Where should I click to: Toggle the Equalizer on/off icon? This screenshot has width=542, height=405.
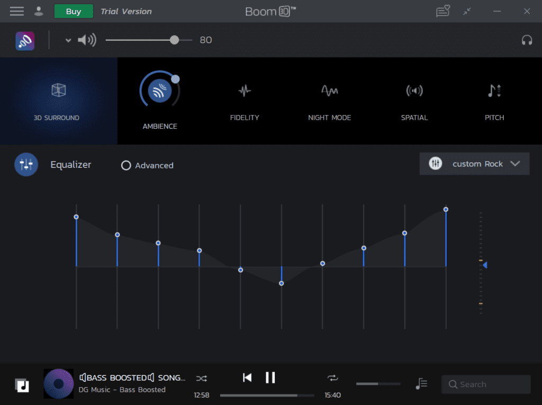pos(26,165)
